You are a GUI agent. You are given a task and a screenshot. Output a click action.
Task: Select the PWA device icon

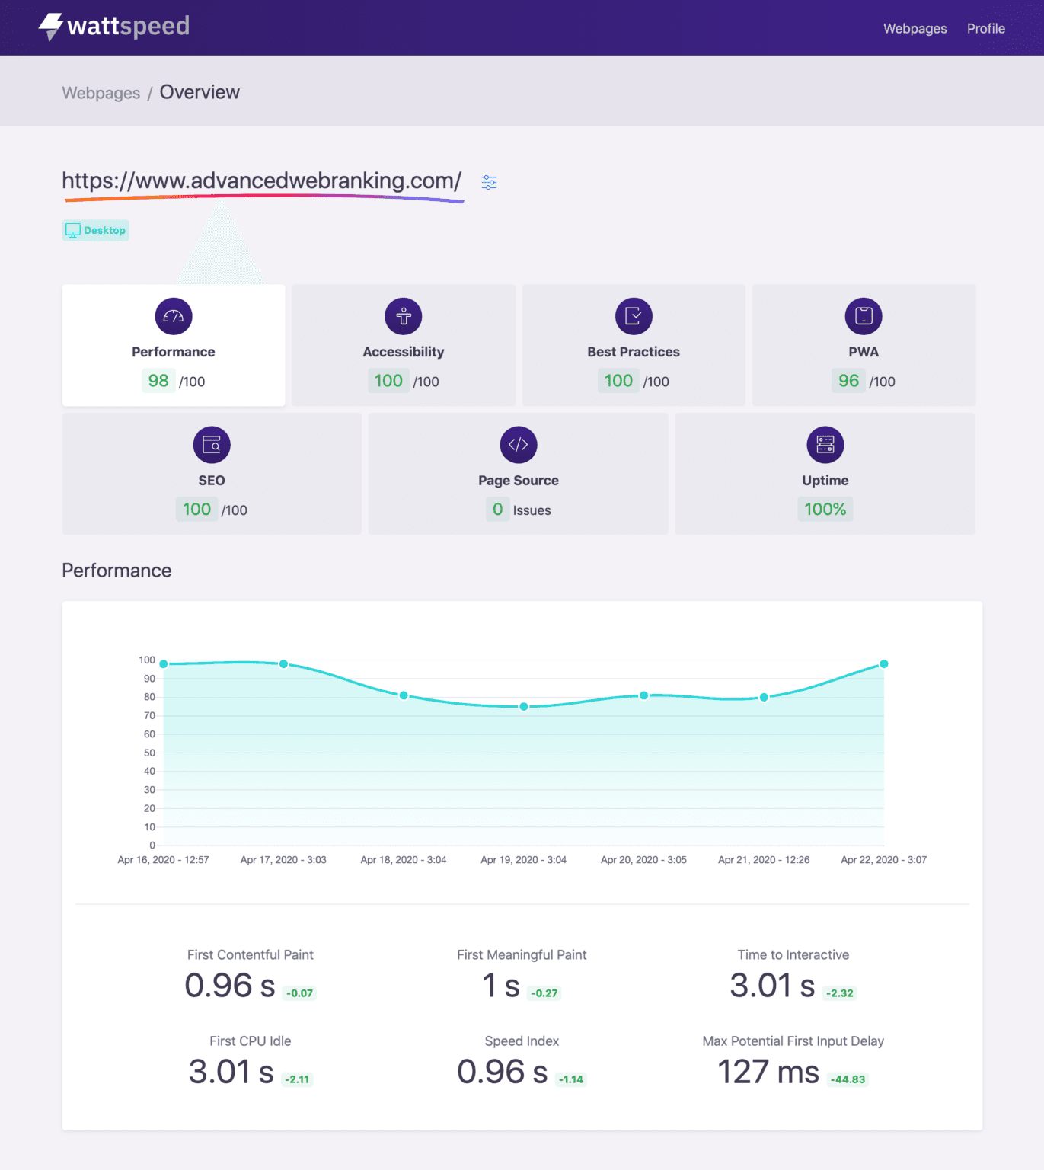point(864,316)
